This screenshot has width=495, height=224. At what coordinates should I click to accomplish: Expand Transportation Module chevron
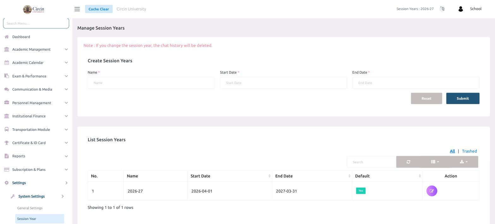click(66, 130)
